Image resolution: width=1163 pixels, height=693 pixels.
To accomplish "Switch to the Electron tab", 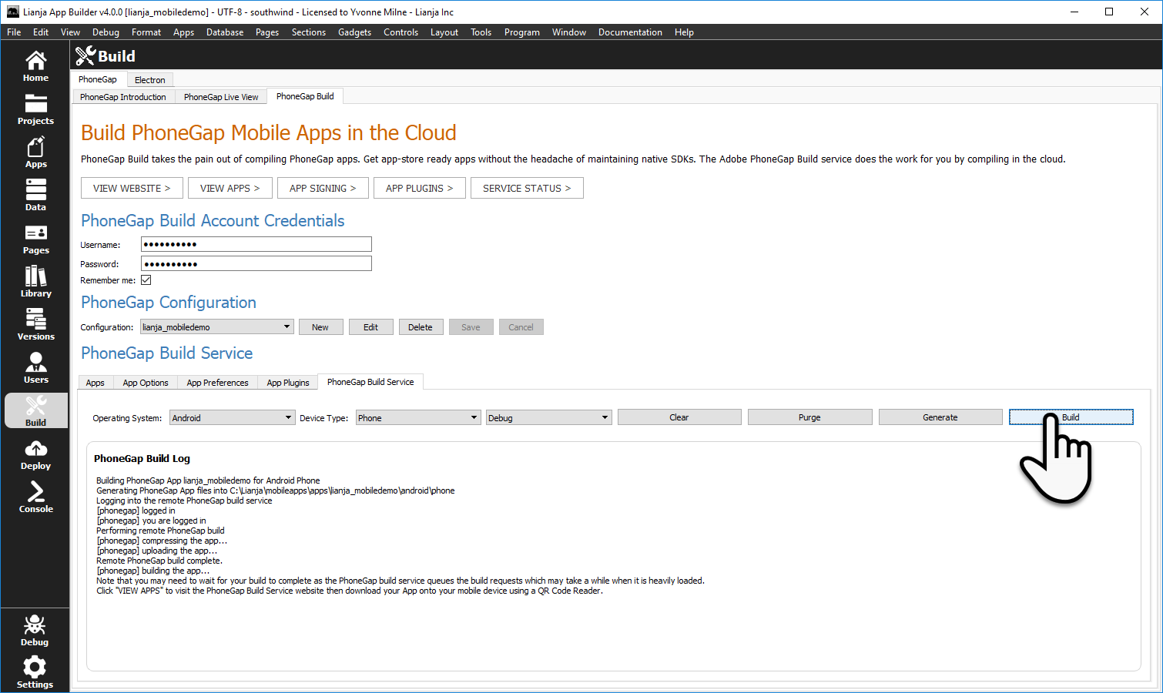I will click(149, 80).
